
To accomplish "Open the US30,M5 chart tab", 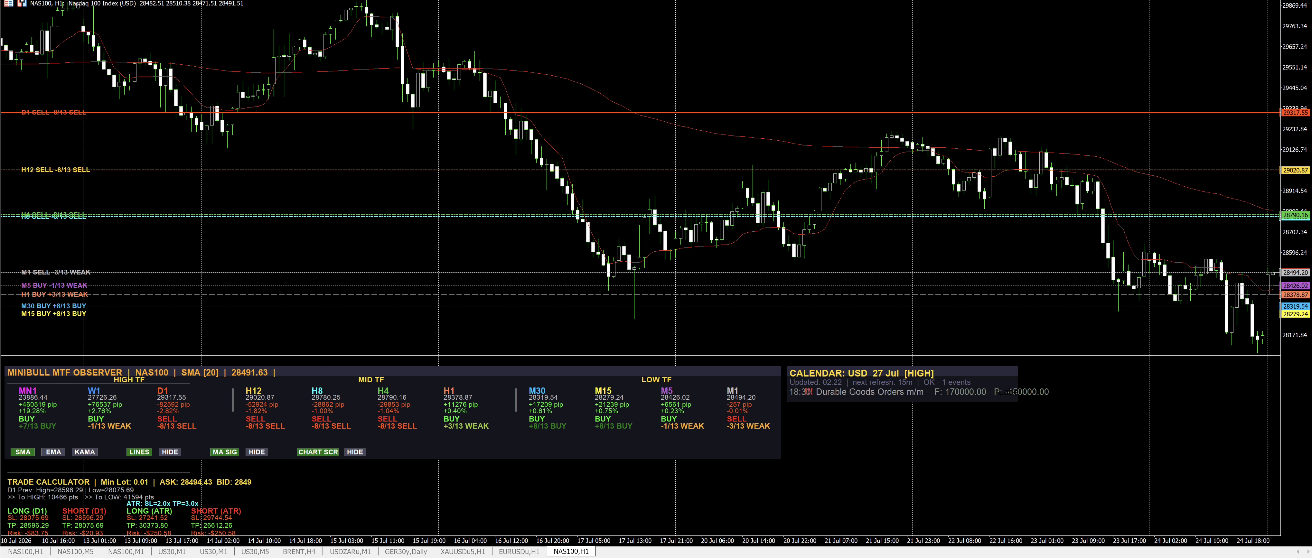I will (255, 551).
